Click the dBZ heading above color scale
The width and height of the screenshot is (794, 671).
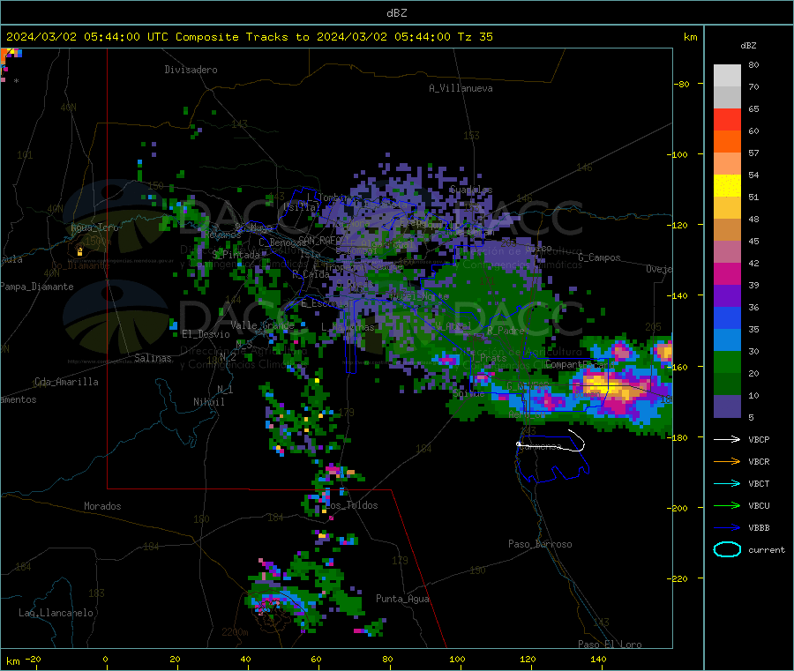point(748,46)
